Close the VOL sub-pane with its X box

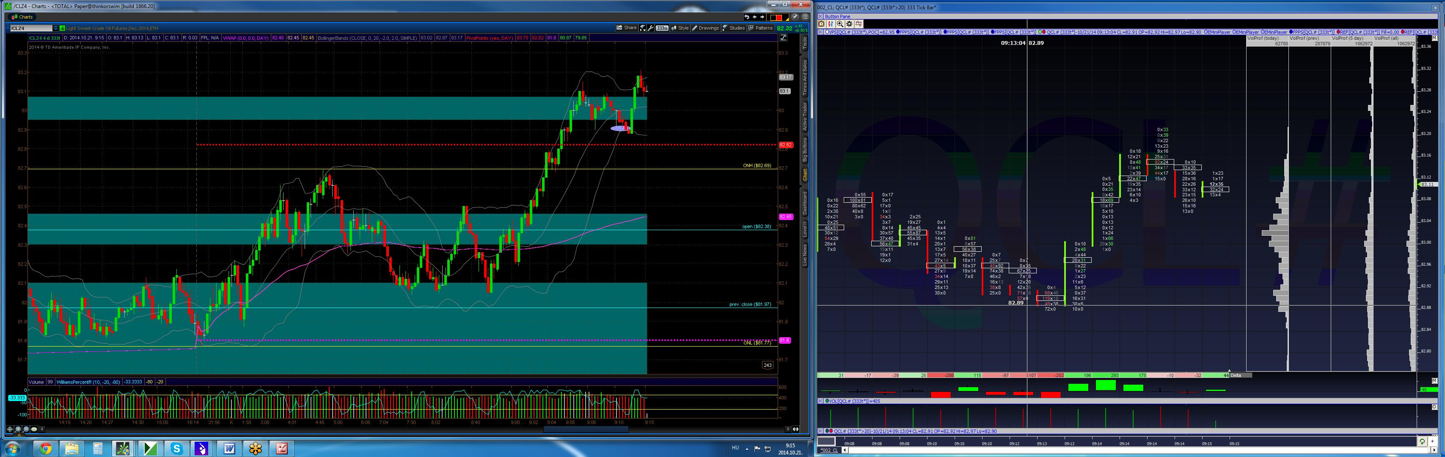tap(820, 402)
